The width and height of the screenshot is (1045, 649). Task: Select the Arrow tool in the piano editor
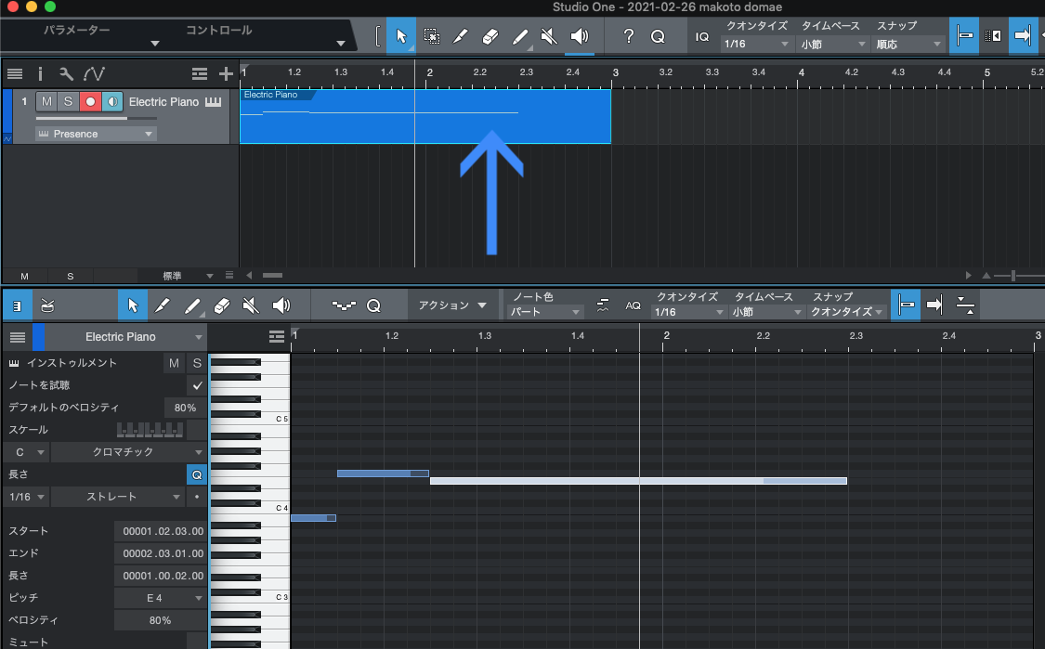tap(133, 305)
